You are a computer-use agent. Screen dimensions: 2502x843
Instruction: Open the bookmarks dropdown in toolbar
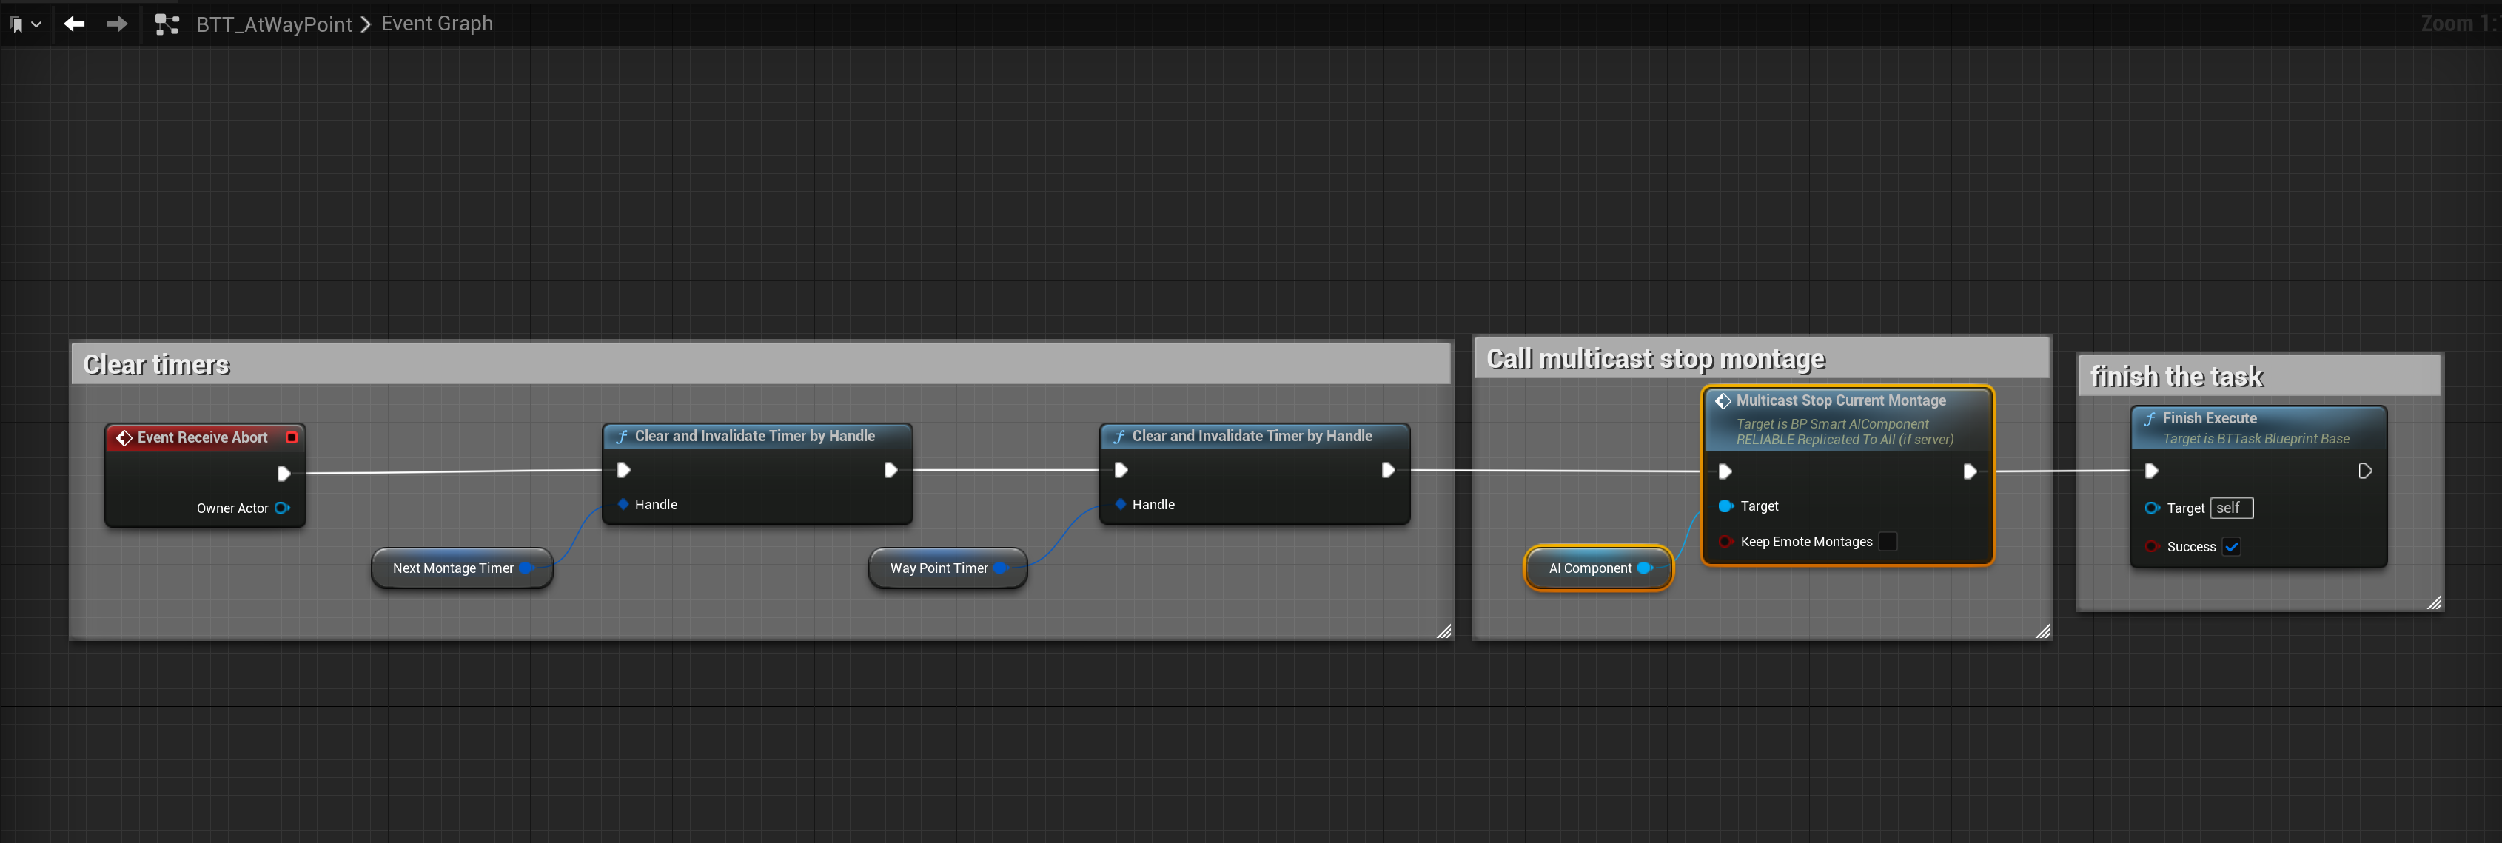24,23
